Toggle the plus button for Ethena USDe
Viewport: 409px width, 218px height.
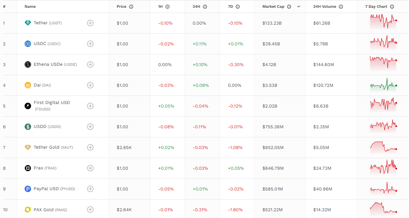click(x=90, y=64)
